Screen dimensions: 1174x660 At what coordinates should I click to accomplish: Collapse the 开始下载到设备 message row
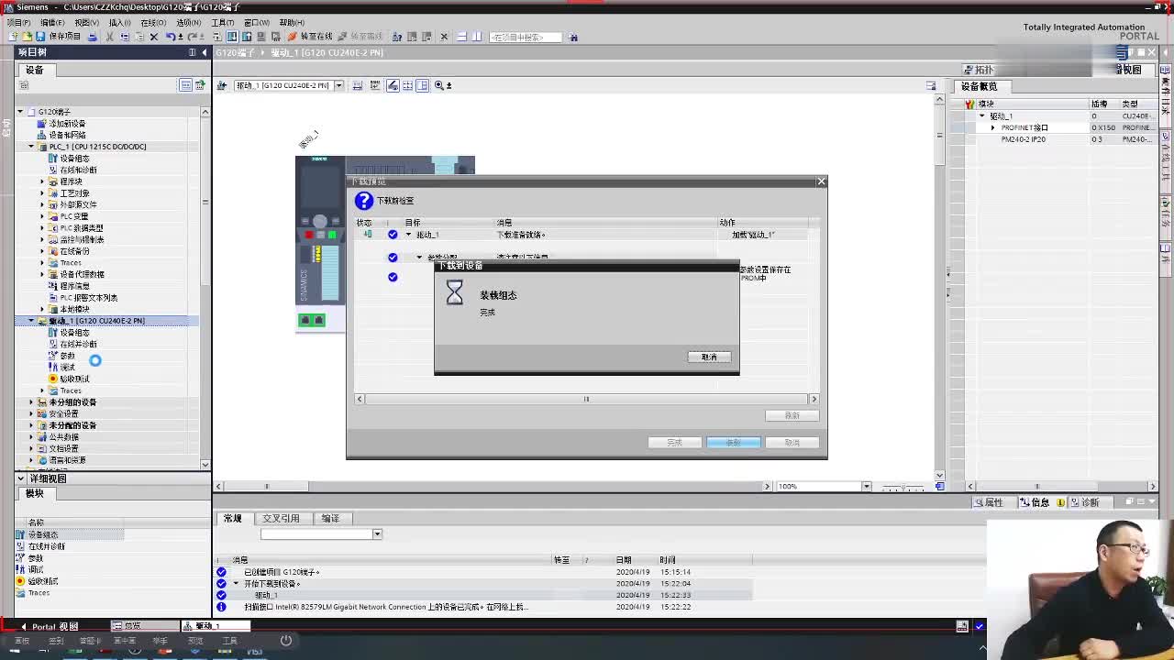(236, 584)
